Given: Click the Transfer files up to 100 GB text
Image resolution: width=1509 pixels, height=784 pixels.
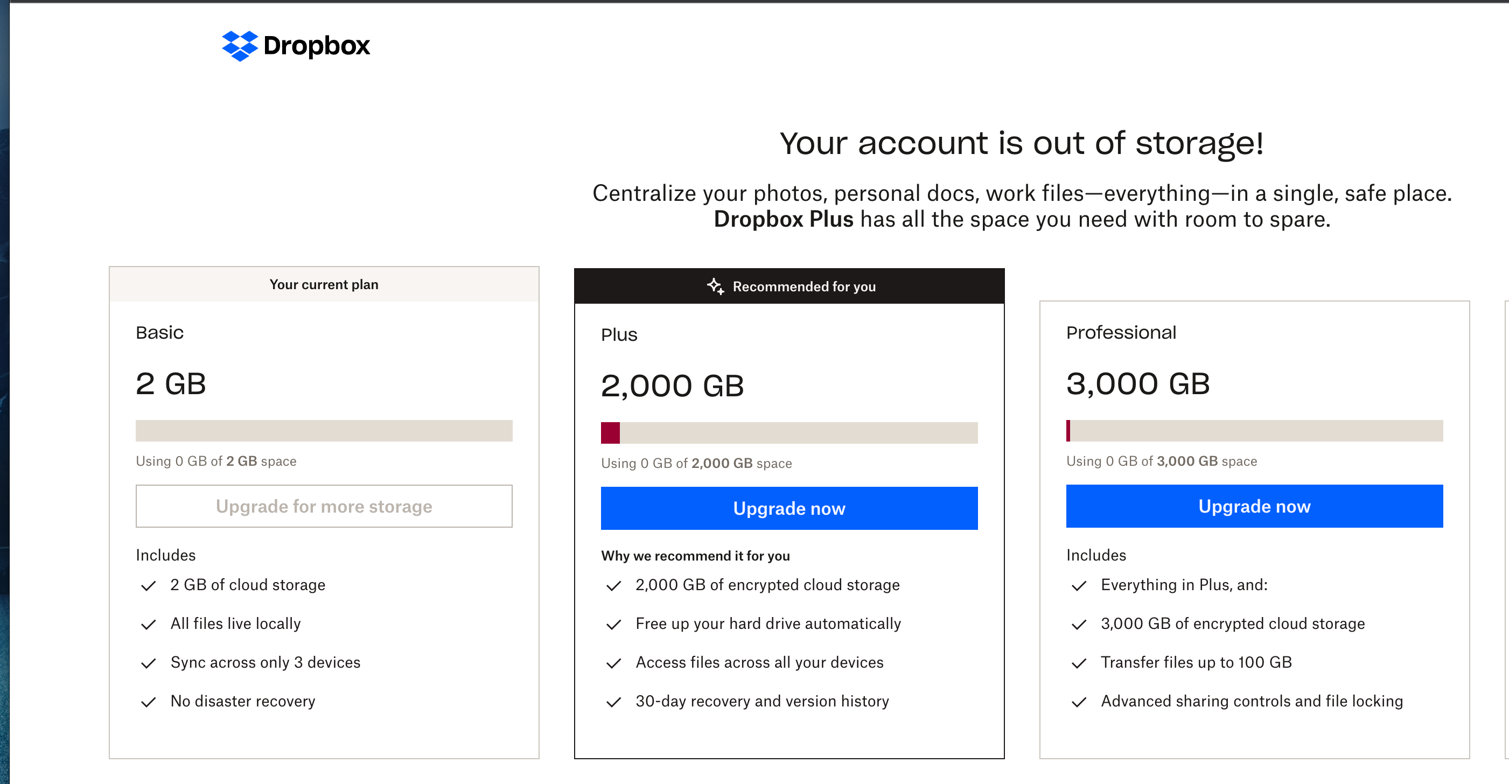Looking at the screenshot, I should (x=1196, y=662).
